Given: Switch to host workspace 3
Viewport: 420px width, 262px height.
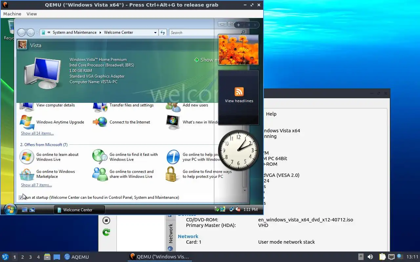Looking at the screenshot, I should (x=31, y=257).
